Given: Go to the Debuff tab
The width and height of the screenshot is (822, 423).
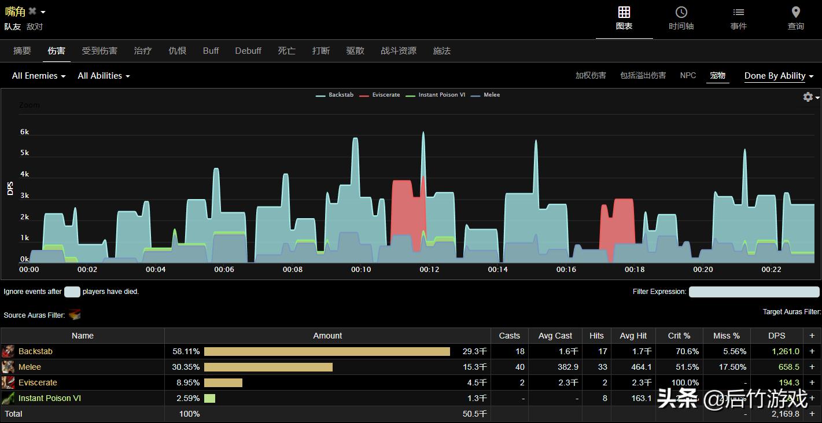Looking at the screenshot, I should [x=248, y=51].
